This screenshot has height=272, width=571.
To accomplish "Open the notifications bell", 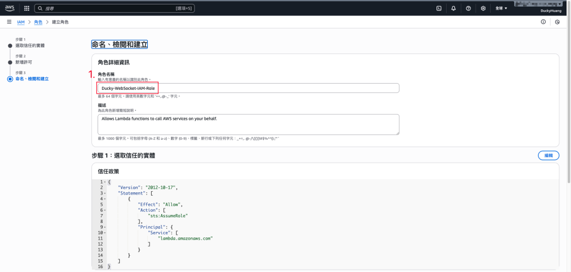I will point(453,8).
